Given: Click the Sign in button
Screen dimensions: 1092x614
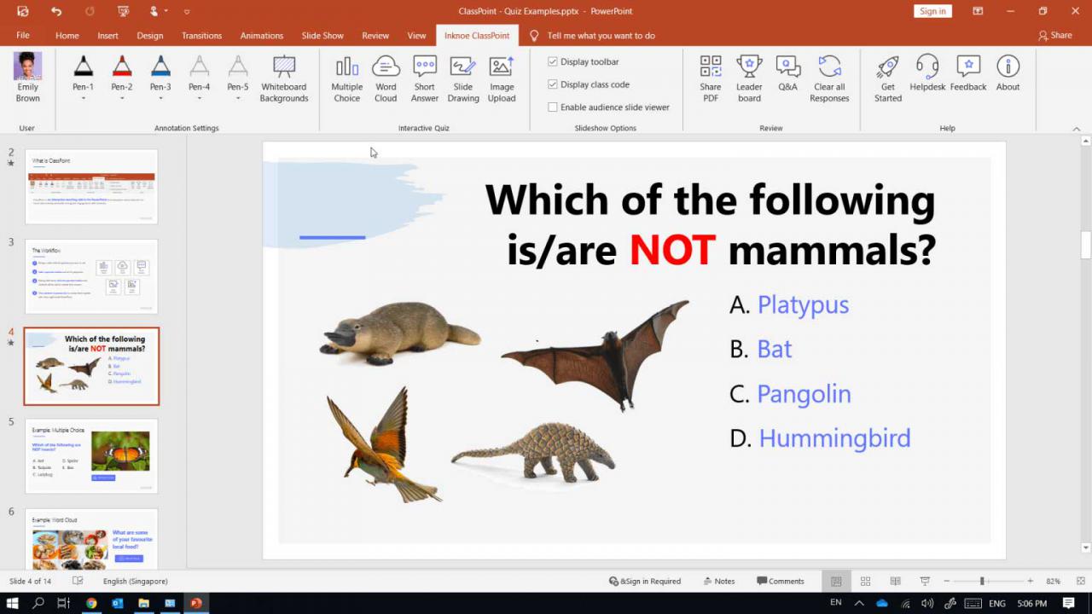Looking at the screenshot, I should tap(932, 11).
